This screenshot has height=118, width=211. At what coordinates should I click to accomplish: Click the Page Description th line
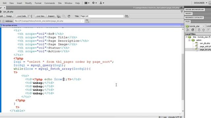point(53,41)
